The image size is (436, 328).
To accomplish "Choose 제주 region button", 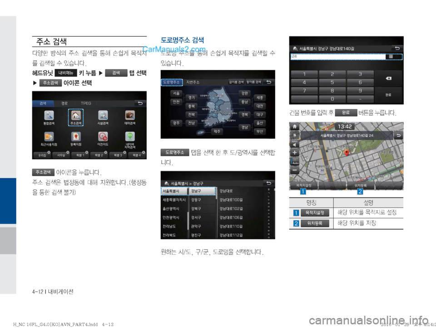I will click(x=217, y=131).
